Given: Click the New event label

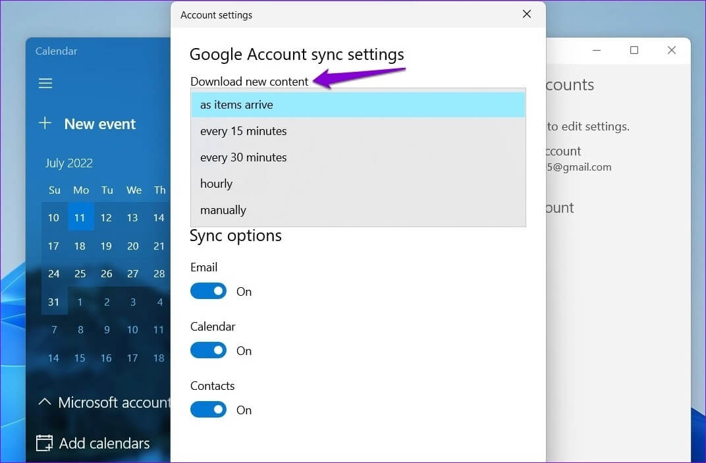Looking at the screenshot, I should coord(100,124).
